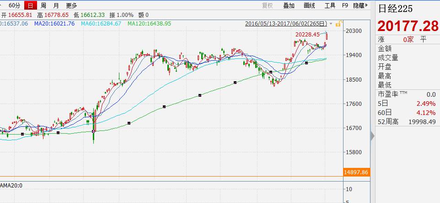Click the high price 16778.65 value
Viewport: 440px width, 203px height.
tap(56, 15)
